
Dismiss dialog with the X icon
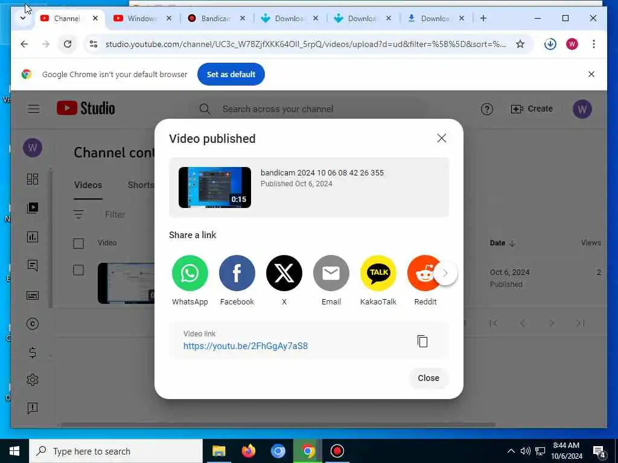(x=441, y=138)
